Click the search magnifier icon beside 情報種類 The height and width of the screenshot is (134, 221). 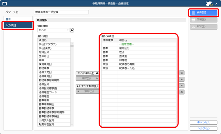tap(72, 30)
